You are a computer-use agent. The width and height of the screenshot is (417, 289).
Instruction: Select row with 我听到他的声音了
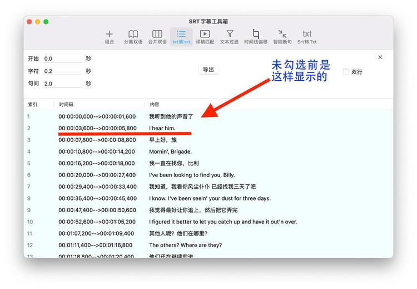(209, 116)
